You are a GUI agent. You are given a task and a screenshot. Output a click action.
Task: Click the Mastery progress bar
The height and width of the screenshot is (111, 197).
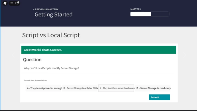coord(150,14)
